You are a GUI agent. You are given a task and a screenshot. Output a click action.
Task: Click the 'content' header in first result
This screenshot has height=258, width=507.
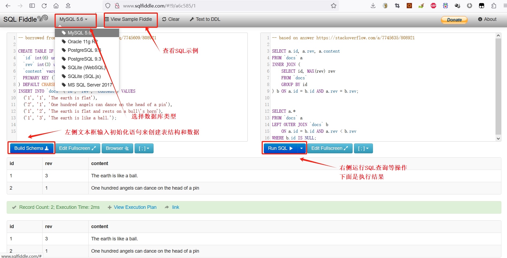click(100, 163)
